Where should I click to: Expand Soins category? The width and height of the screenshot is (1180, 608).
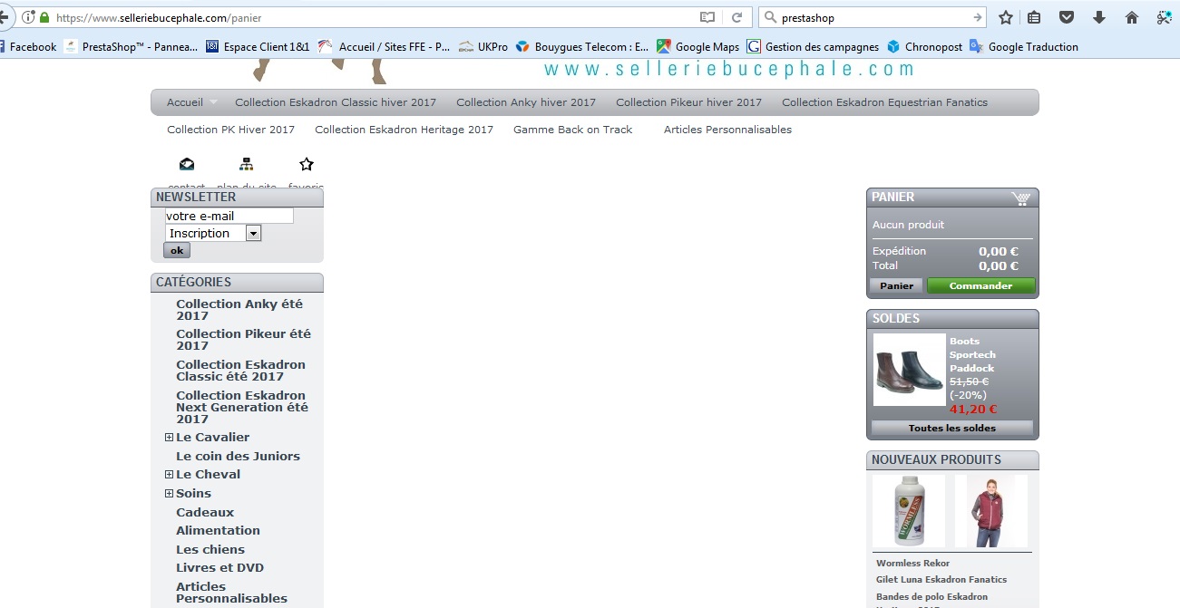click(169, 493)
